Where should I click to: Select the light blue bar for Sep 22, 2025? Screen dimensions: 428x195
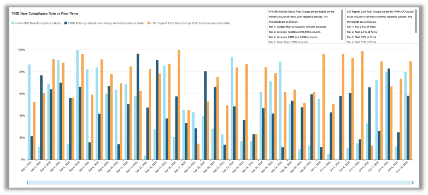tap(232, 108)
